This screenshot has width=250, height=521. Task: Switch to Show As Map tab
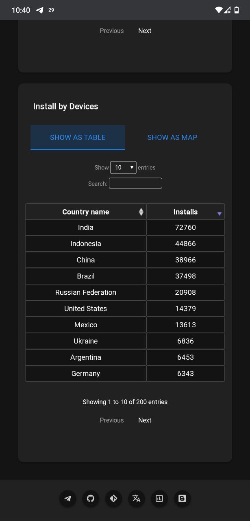click(x=172, y=138)
